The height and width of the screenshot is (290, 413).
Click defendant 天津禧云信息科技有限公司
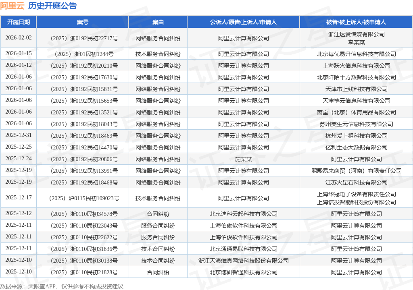point(357,101)
